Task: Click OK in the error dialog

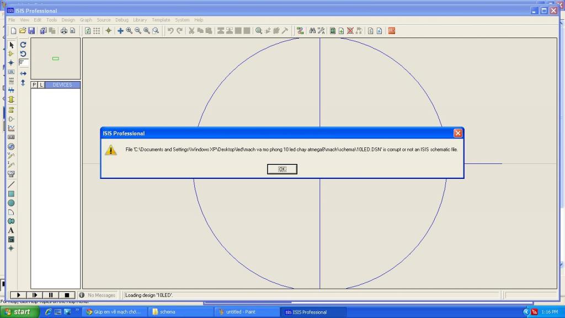Action: [282, 169]
